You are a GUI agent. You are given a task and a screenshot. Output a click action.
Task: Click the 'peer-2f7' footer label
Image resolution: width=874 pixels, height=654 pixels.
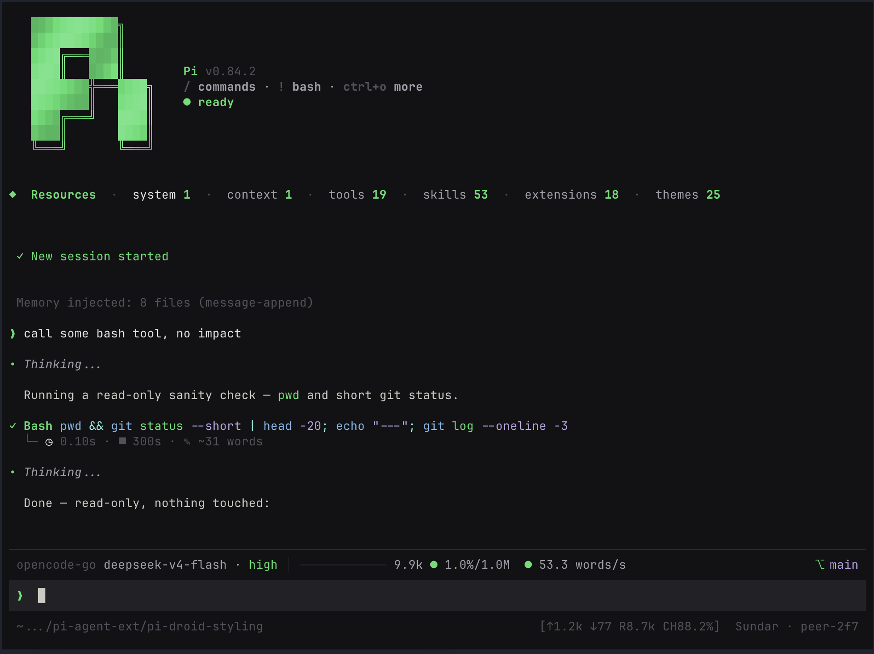[830, 627]
